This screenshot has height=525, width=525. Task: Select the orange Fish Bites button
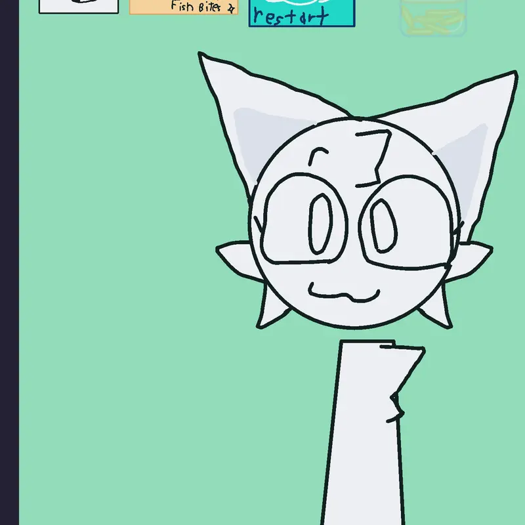click(x=184, y=7)
